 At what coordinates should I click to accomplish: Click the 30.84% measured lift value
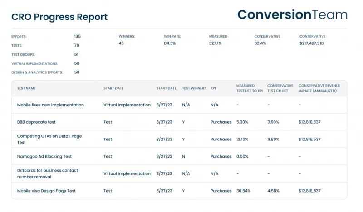(x=244, y=191)
